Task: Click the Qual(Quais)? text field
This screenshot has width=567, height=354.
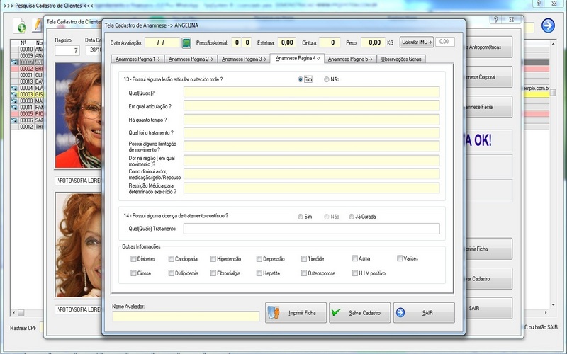Action: tap(312, 92)
